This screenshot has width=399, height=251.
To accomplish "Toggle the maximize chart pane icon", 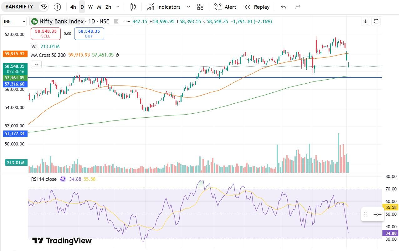I will [376, 21].
